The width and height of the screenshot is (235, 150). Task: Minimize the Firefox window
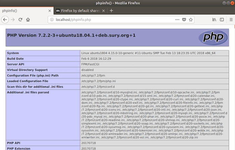[x=224, y=3]
